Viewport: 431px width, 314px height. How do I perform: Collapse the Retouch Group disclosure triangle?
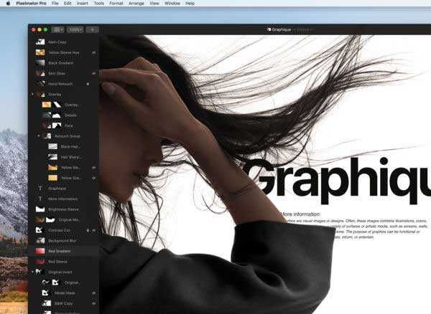pos(39,135)
